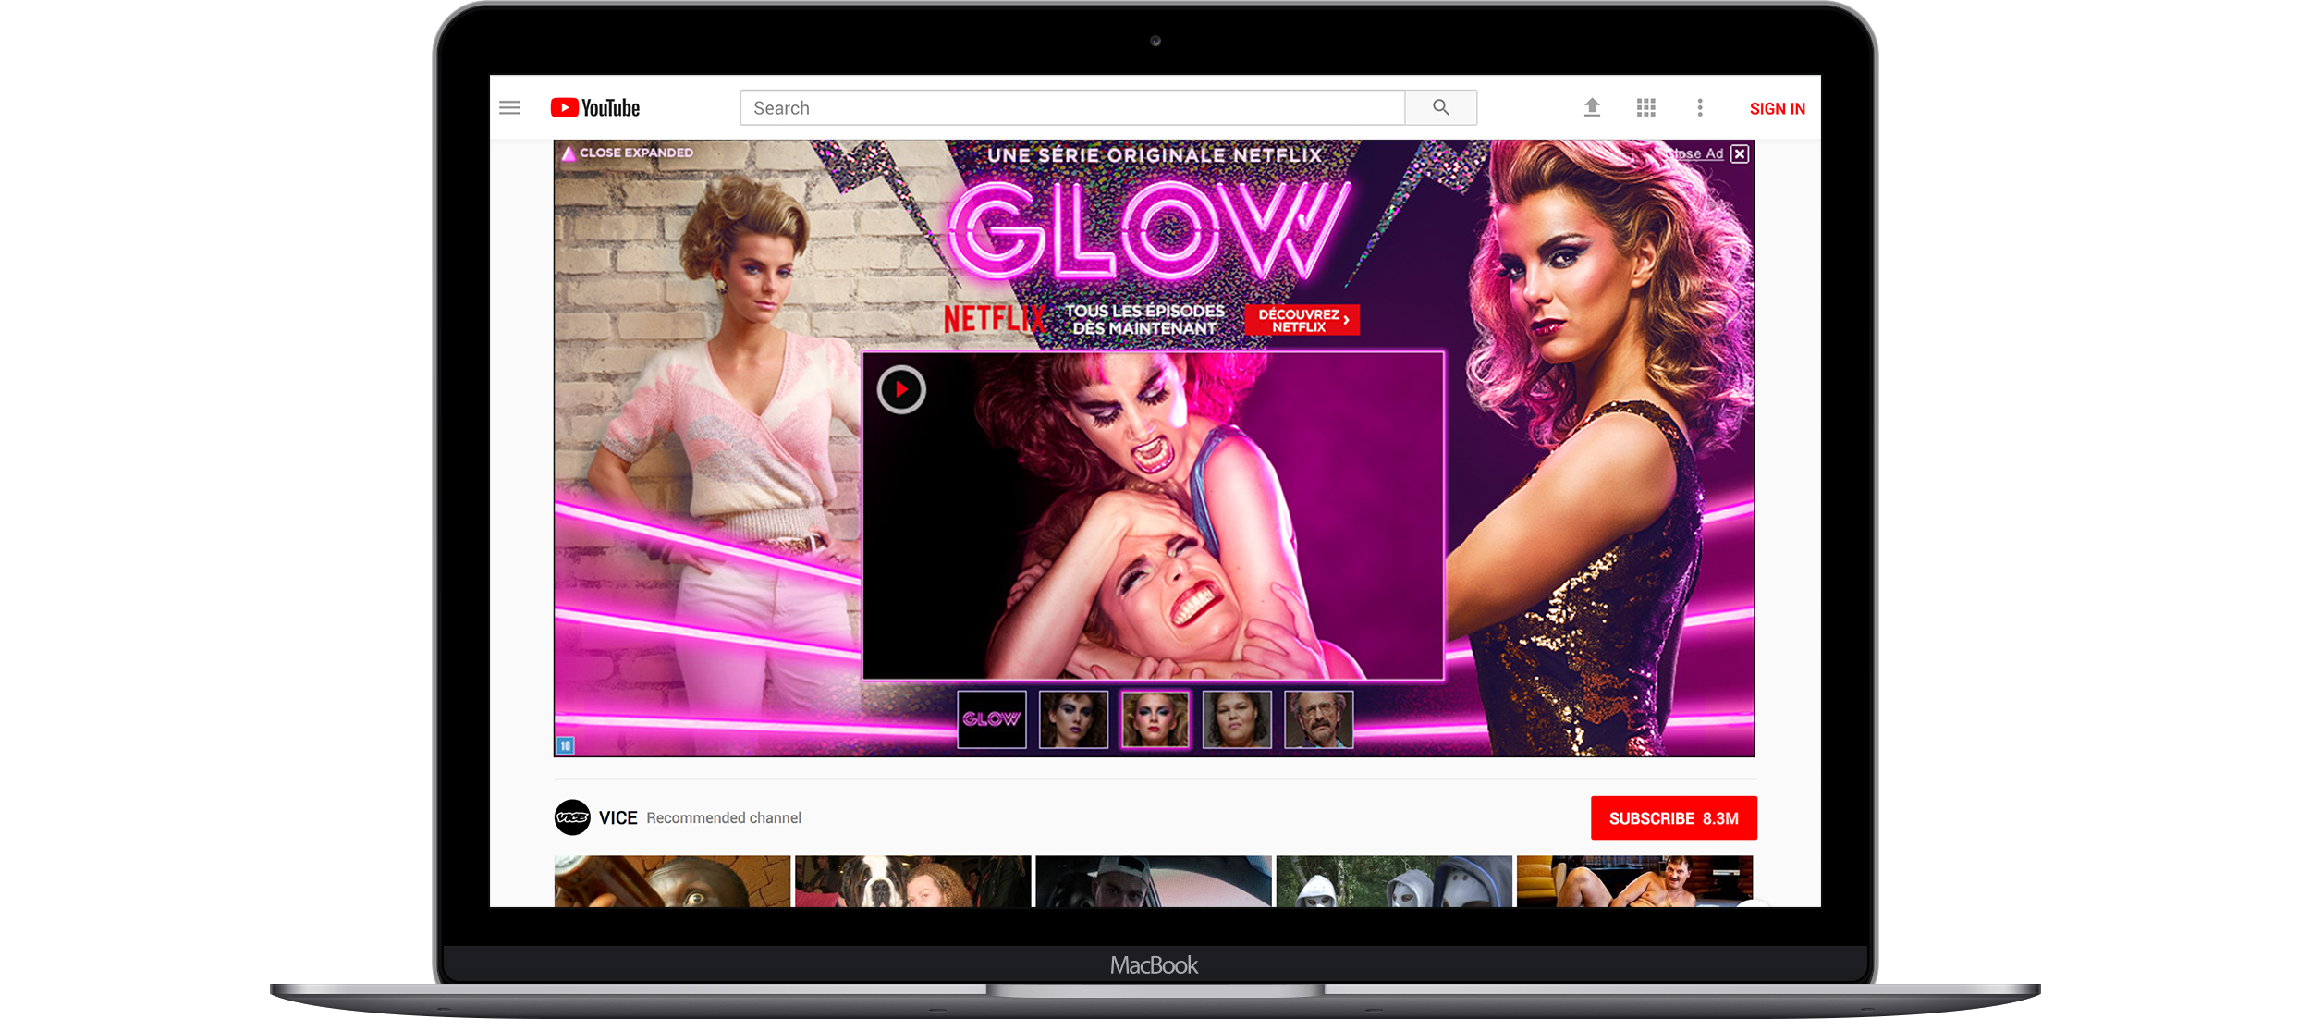Subscribe to VICE 8.3M button
The height and width of the screenshot is (1019, 2311).
pyautogui.click(x=1673, y=818)
